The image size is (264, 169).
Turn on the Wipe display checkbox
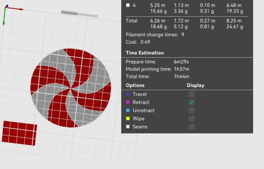[192, 119]
